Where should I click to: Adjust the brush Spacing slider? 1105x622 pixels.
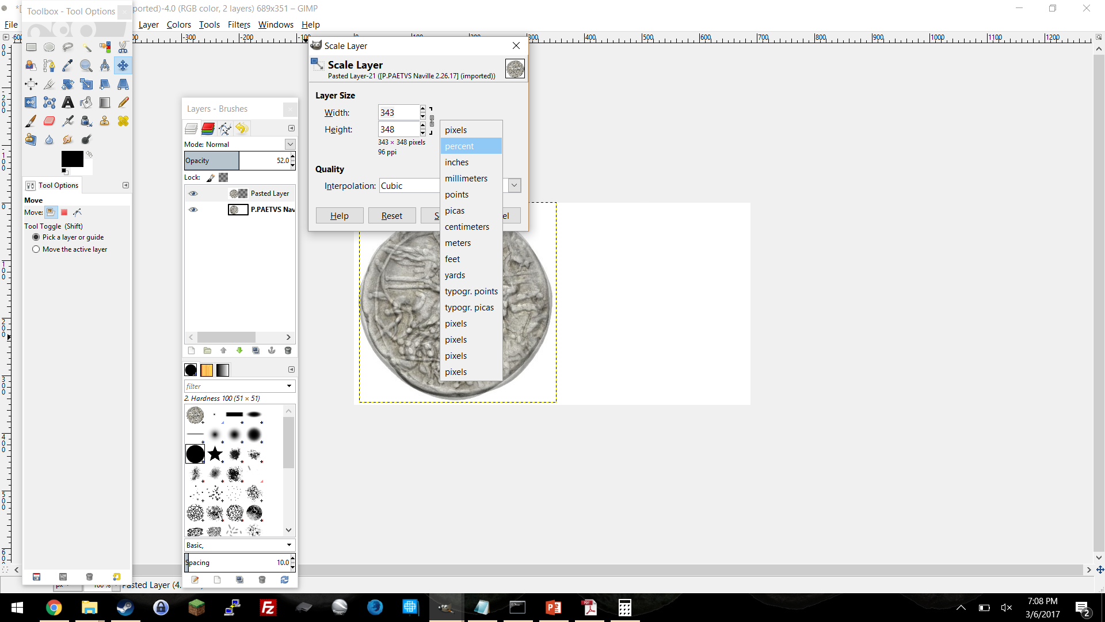[237, 563]
